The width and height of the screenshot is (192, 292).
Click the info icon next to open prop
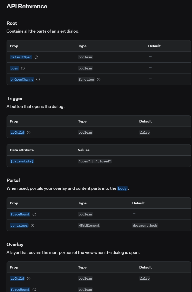tap(23, 68)
